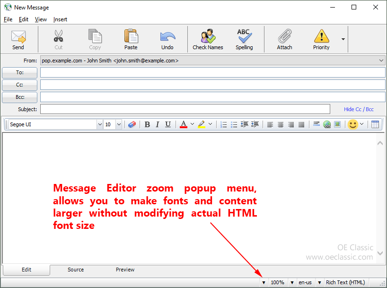Switch to the Source tab
Image resolution: width=387 pixels, height=288 pixels.
coord(76,270)
